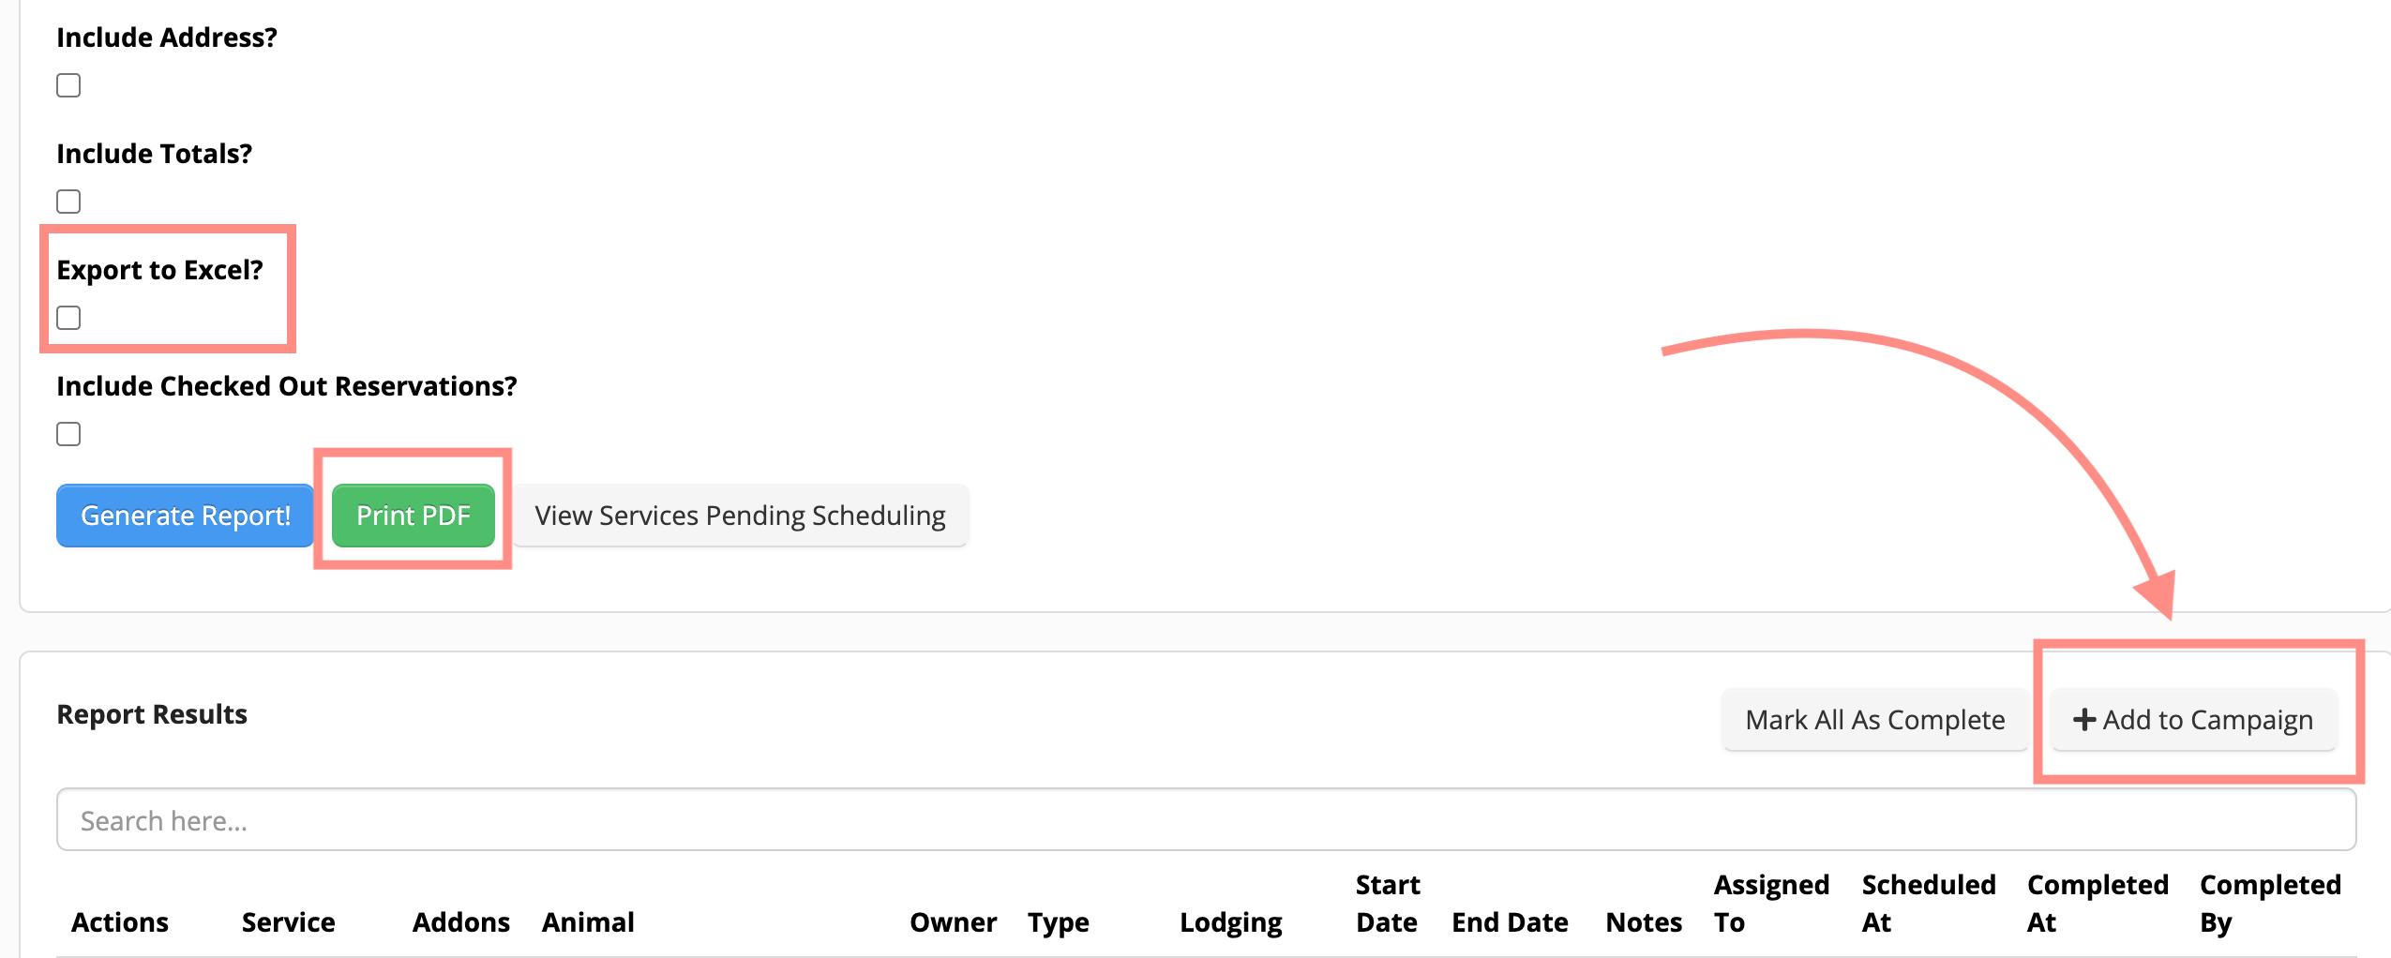Sort by the Animal column header
This screenshot has height=958, width=2391.
[x=588, y=922]
